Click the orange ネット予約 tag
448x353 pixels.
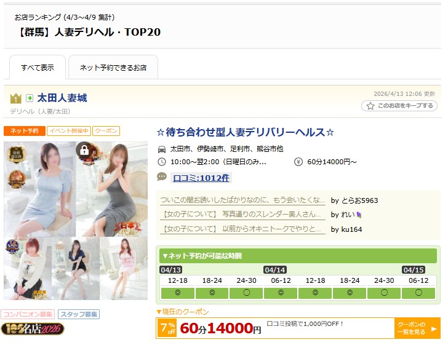tap(25, 131)
